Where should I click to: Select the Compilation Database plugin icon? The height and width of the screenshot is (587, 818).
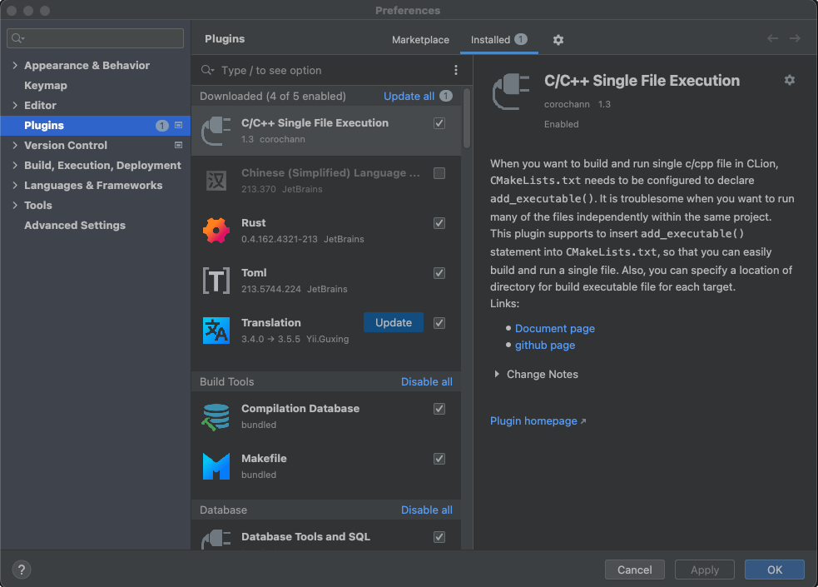[216, 416]
